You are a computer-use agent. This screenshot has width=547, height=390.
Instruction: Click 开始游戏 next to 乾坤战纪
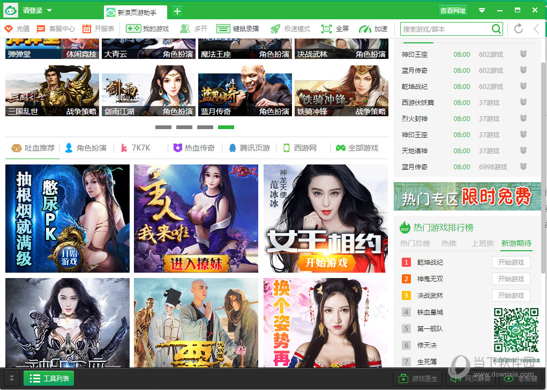point(511,262)
